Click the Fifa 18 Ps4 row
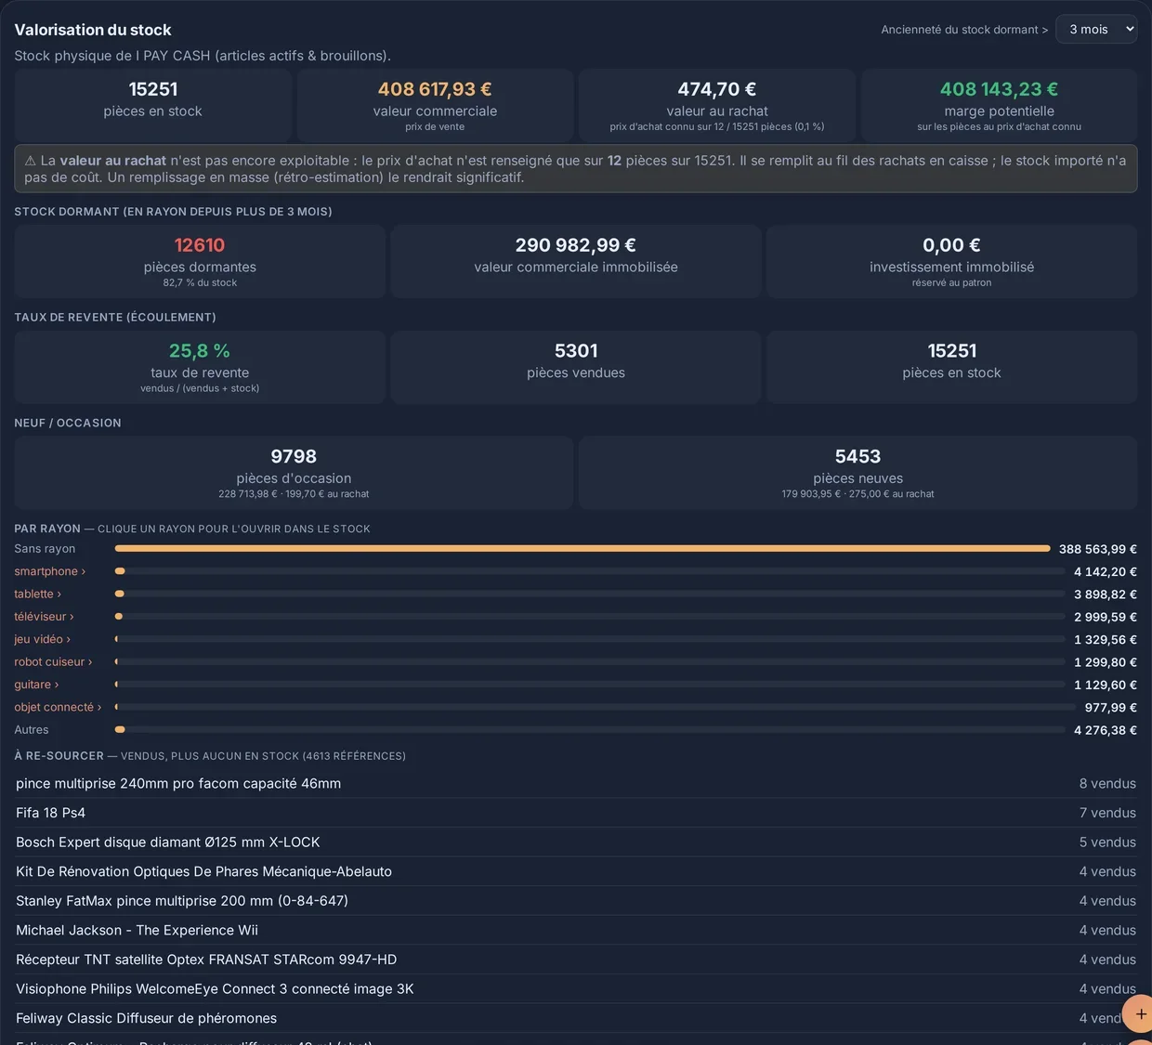This screenshot has width=1152, height=1045. point(576,813)
